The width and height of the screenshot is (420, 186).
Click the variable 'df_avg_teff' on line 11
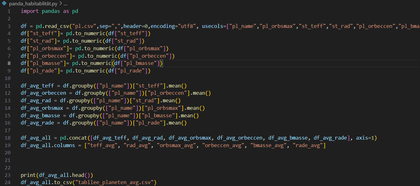coord(37,86)
